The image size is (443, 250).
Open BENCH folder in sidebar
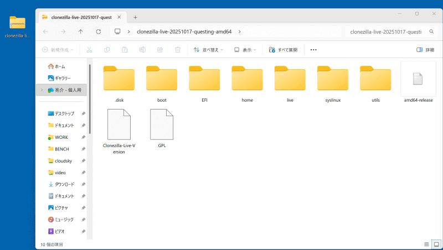click(x=59, y=149)
